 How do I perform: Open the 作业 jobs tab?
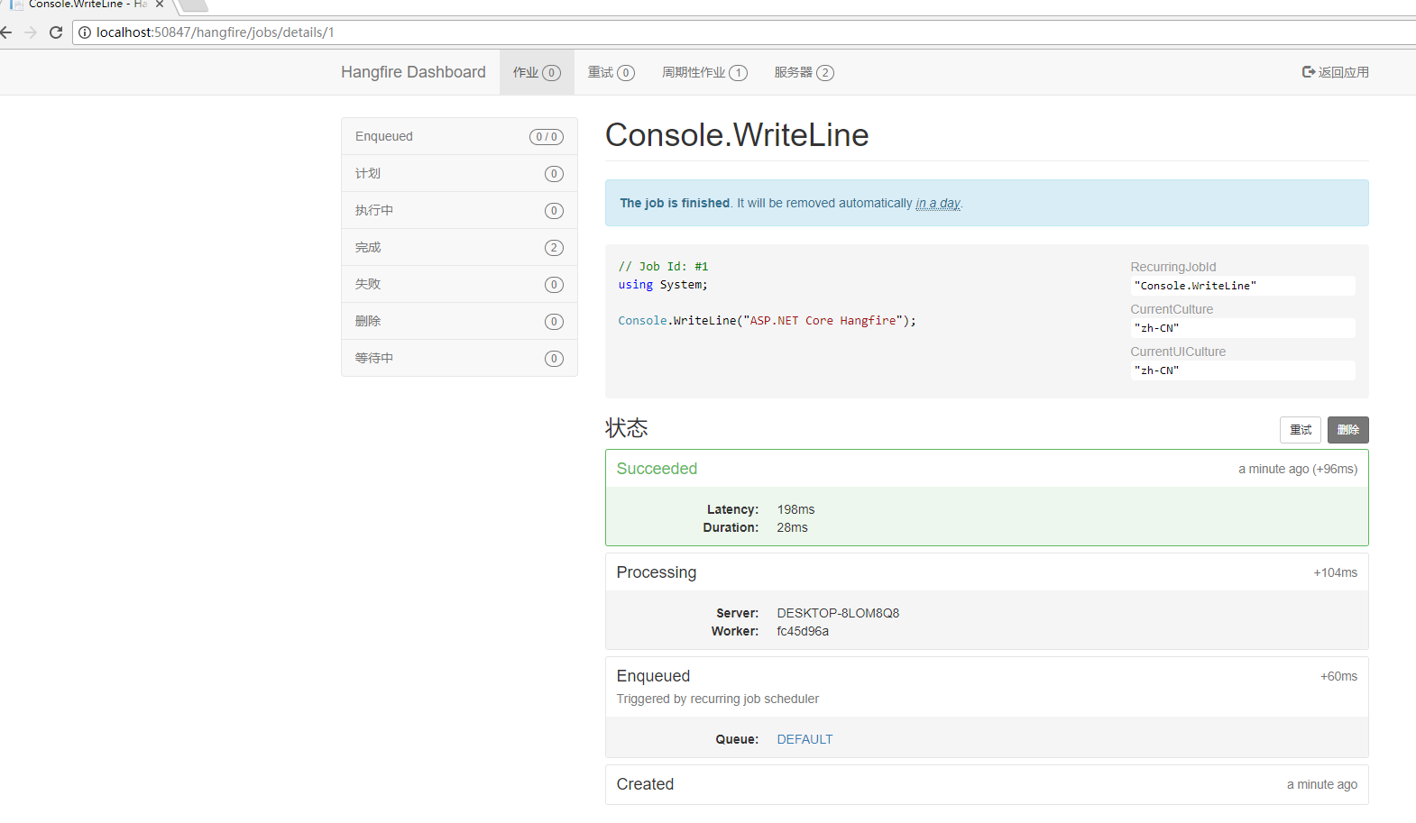click(x=537, y=72)
